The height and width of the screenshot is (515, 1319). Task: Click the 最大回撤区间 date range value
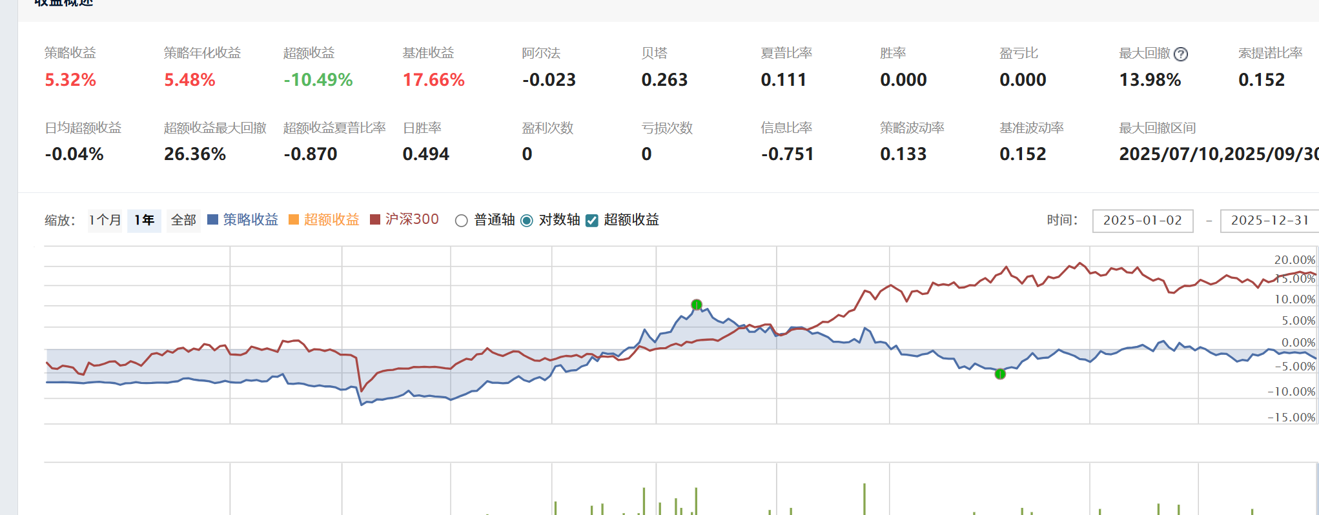tap(1218, 154)
